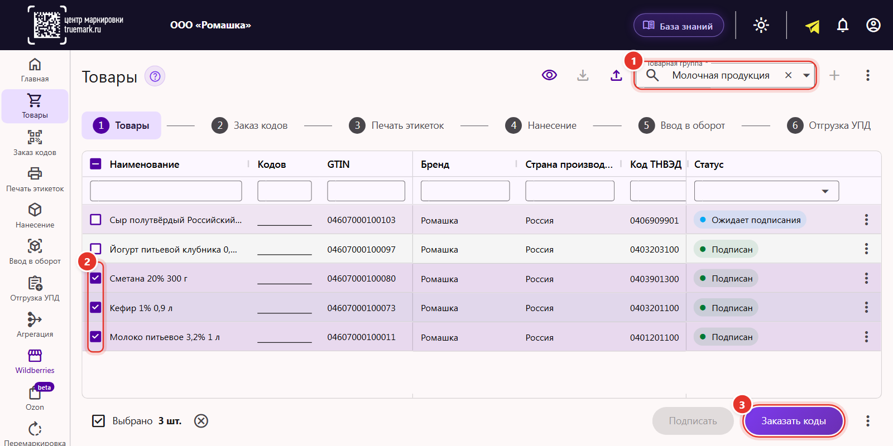Open the Товары help question icon
Image resolution: width=893 pixels, height=446 pixels.
[x=155, y=76]
